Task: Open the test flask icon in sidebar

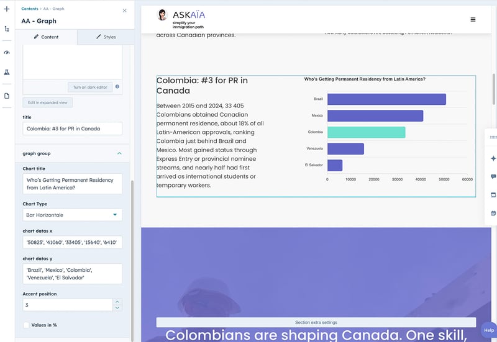Action: click(7, 73)
